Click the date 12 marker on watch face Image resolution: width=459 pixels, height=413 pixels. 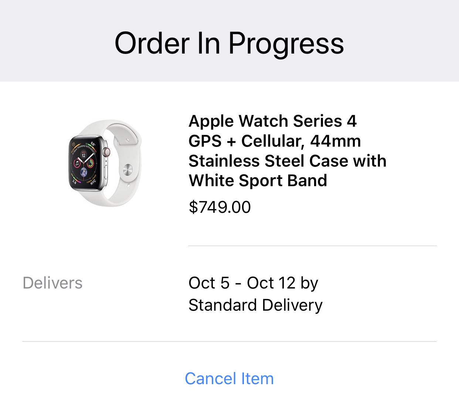point(84,154)
